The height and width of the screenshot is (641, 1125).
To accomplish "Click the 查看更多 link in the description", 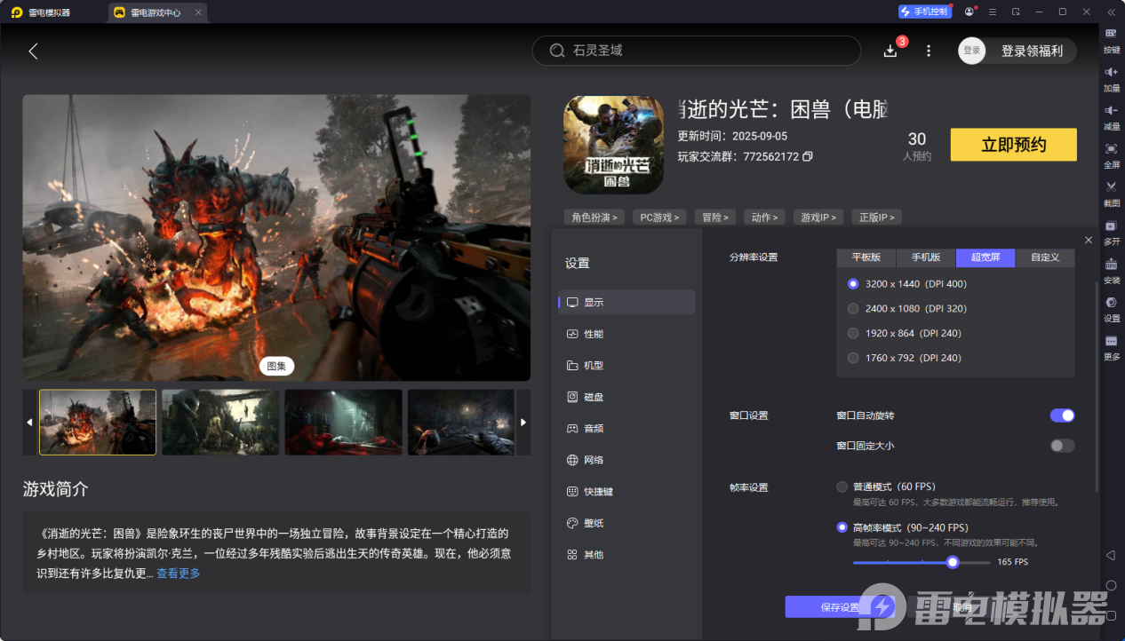I will pos(179,574).
